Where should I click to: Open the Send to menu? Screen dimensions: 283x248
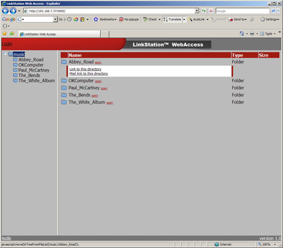tap(237, 19)
